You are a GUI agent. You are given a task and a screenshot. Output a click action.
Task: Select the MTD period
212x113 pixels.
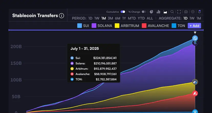tap(132, 18)
